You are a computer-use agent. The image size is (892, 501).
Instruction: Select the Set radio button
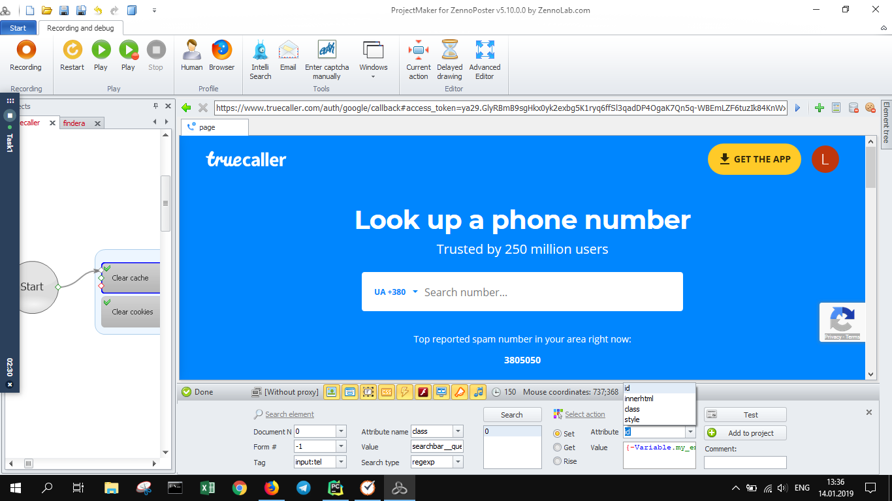coord(557,434)
